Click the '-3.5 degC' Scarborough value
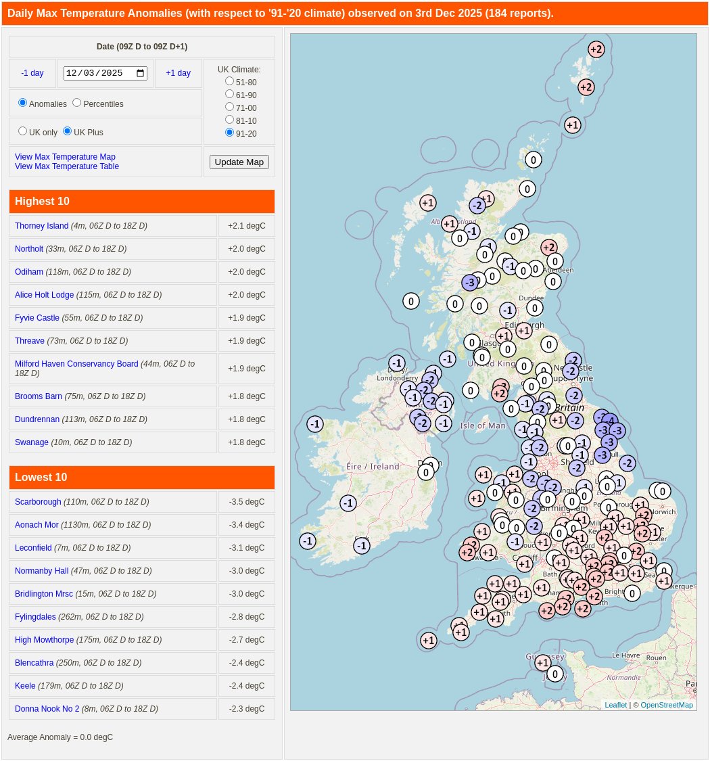This screenshot has width=710, height=761. (247, 502)
